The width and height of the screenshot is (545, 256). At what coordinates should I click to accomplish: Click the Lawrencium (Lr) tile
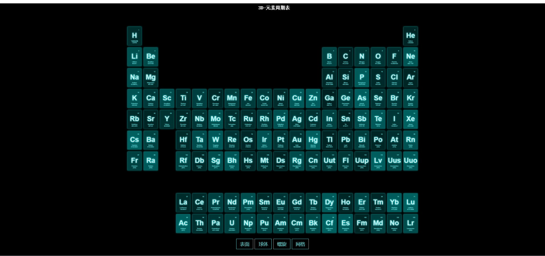click(x=410, y=223)
